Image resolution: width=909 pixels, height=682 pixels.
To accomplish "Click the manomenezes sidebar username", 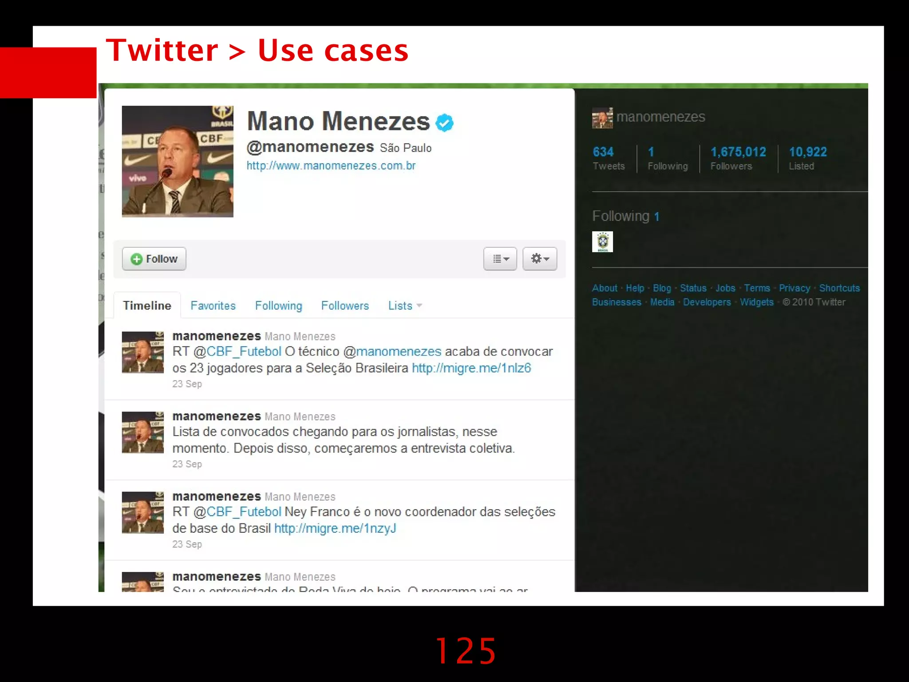I will [x=660, y=117].
